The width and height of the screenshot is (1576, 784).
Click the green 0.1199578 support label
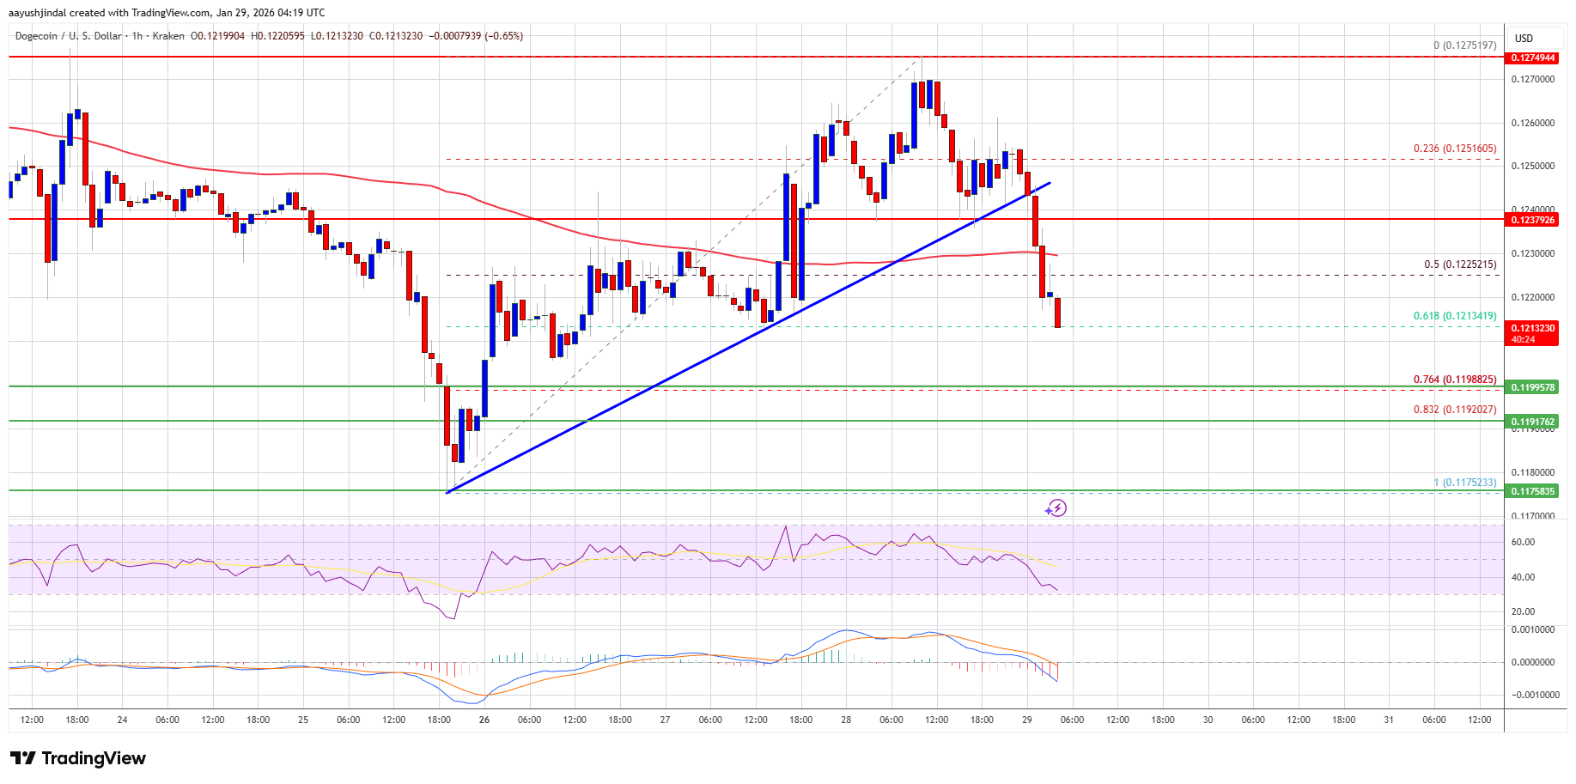tap(1532, 387)
